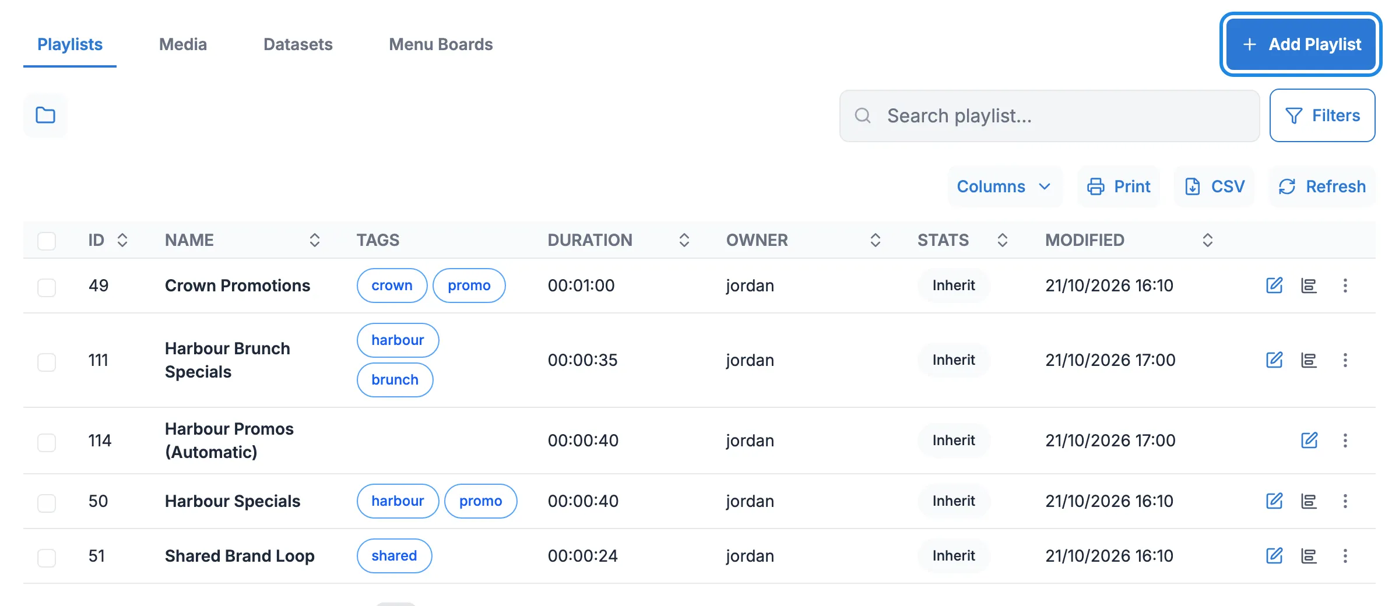Click the crown tag on Crown Promotions
This screenshot has height=606, width=1399.
pyautogui.click(x=392, y=286)
